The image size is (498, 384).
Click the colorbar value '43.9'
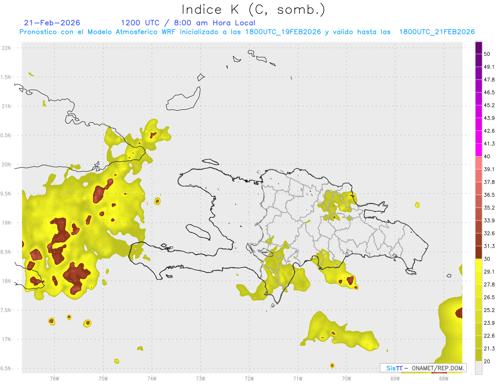click(x=489, y=118)
